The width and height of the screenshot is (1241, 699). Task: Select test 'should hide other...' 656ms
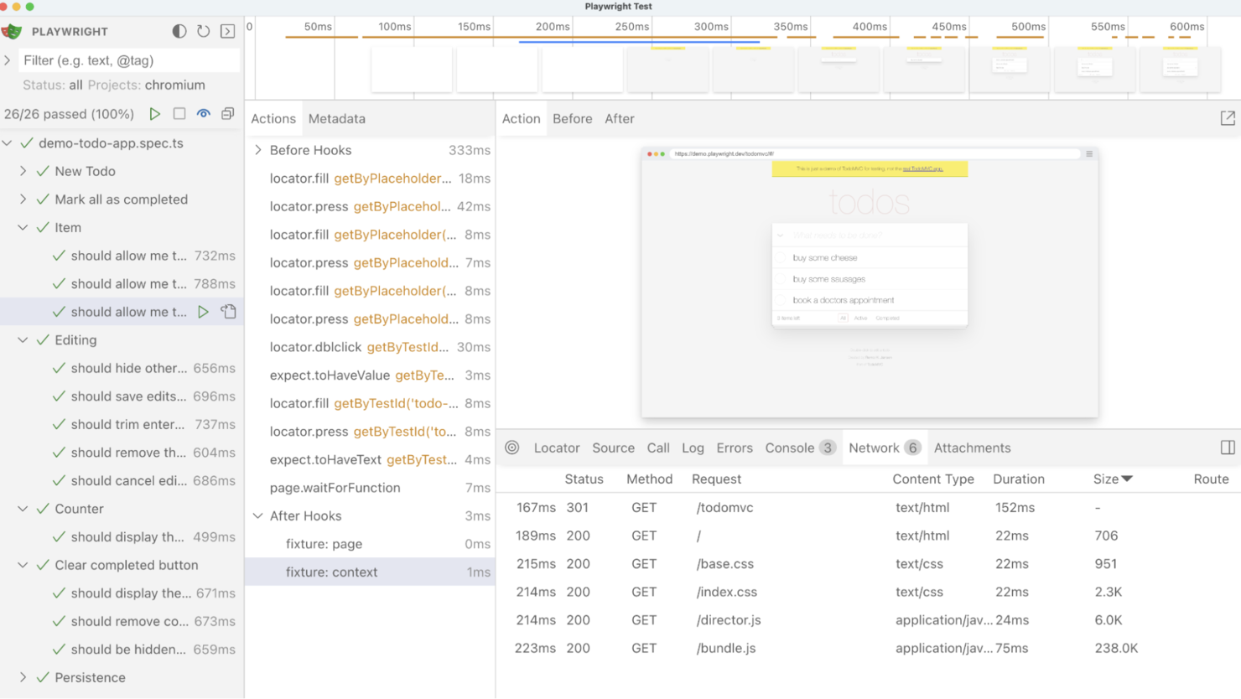point(122,368)
